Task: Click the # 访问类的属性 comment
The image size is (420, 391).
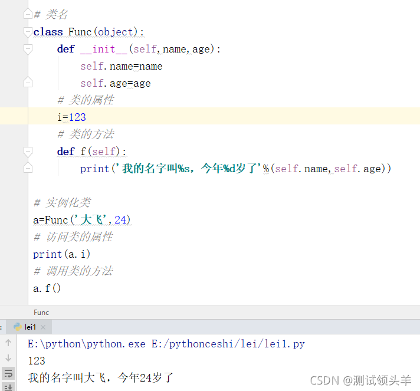Action: click(73, 237)
